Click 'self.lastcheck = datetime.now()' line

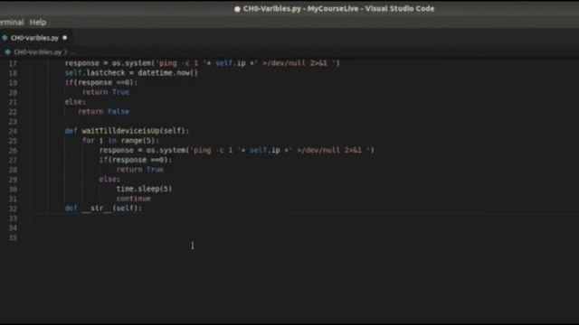131,73
